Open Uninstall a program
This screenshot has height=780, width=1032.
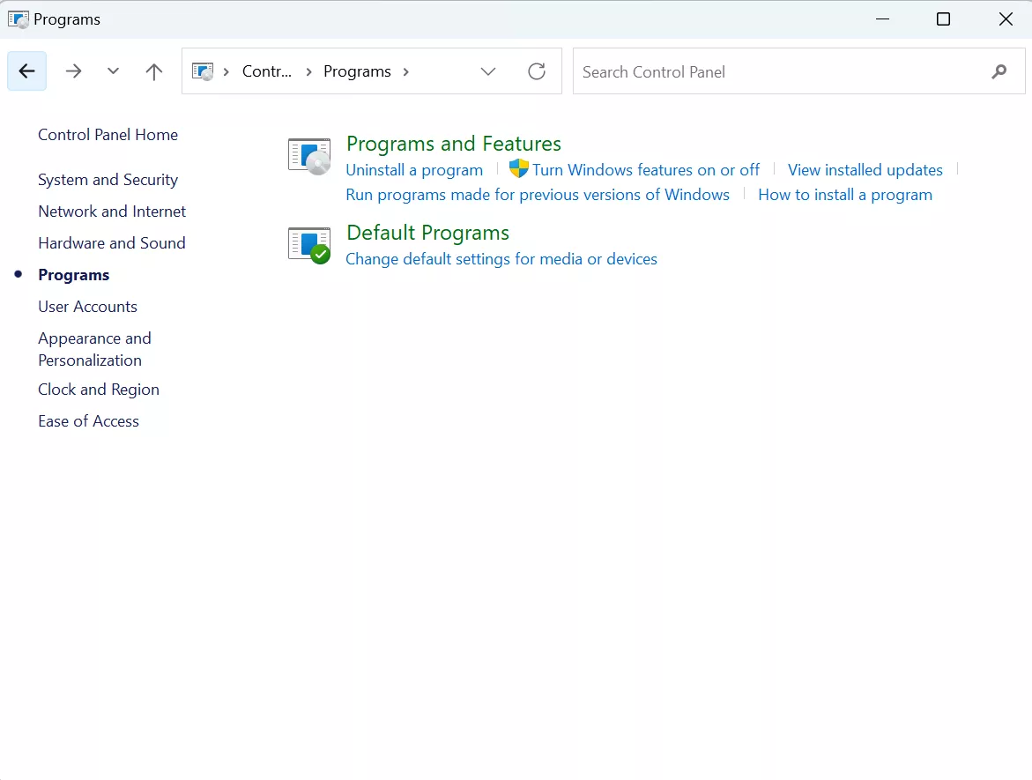tap(414, 169)
